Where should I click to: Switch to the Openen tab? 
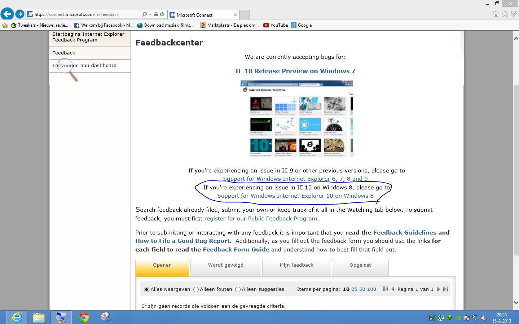[162, 268]
